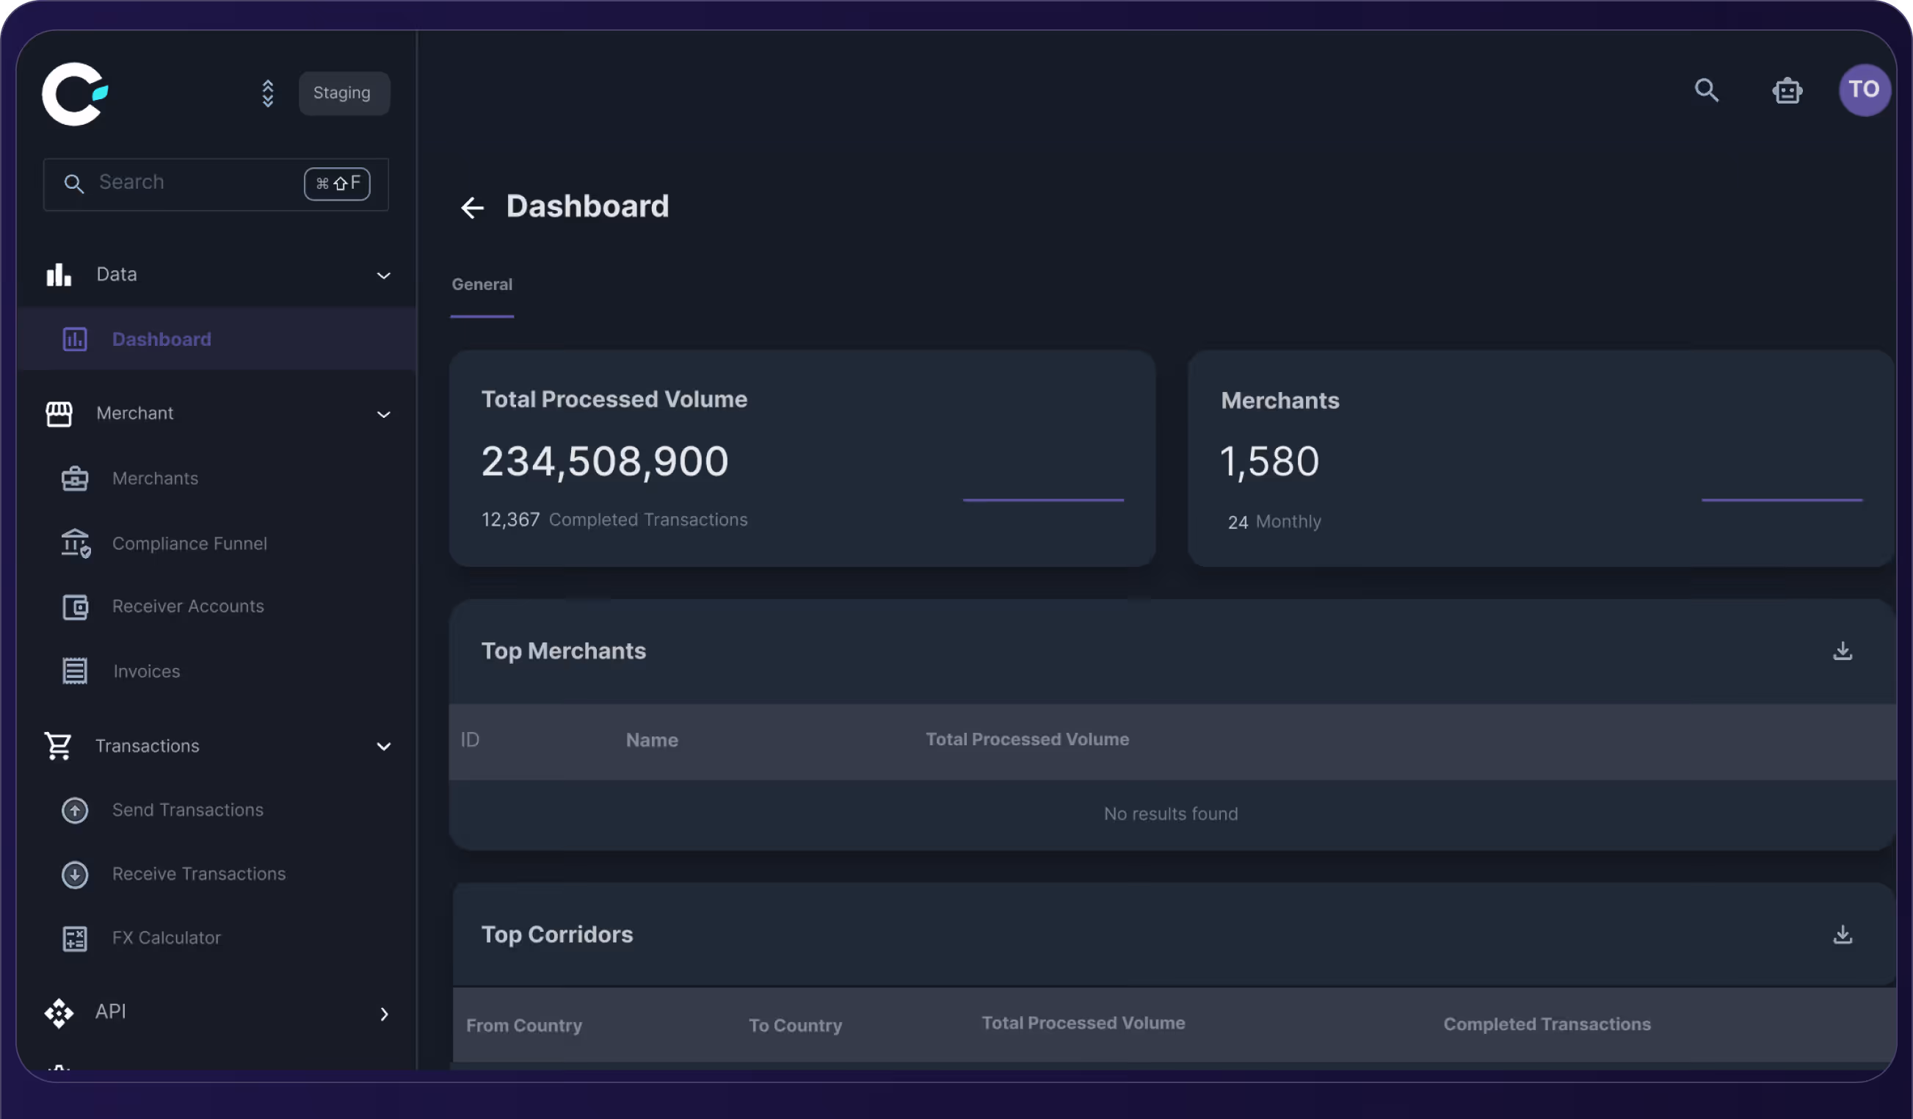Image resolution: width=1913 pixels, height=1119 pixels.
Task: Open Receive Transactions in the sidebar
Action: point(199,874)
